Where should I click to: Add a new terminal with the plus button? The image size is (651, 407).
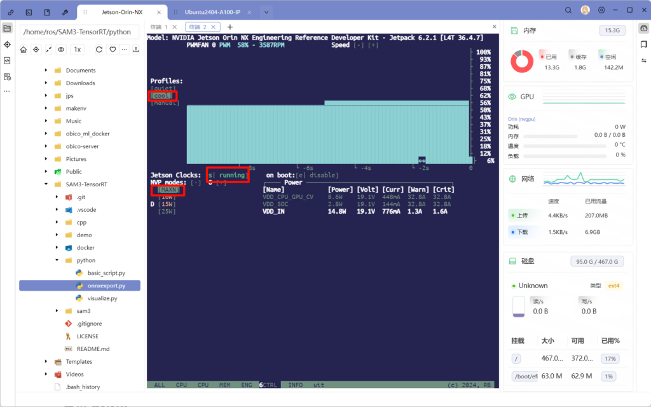click(x=230, y=27)
